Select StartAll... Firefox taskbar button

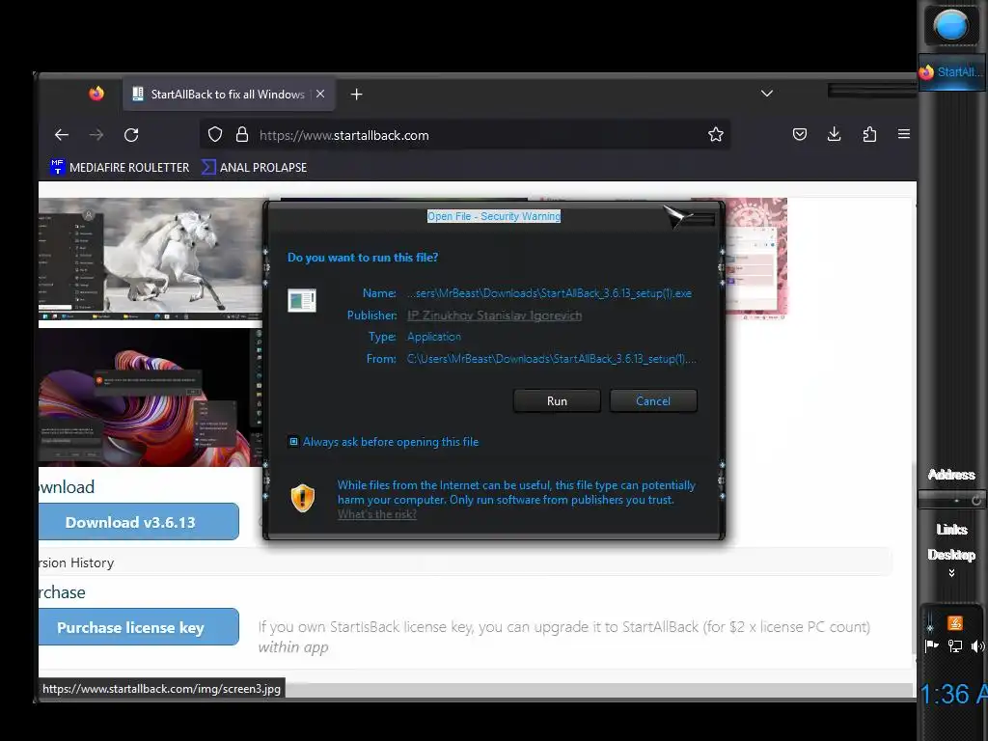pos(952,72)
